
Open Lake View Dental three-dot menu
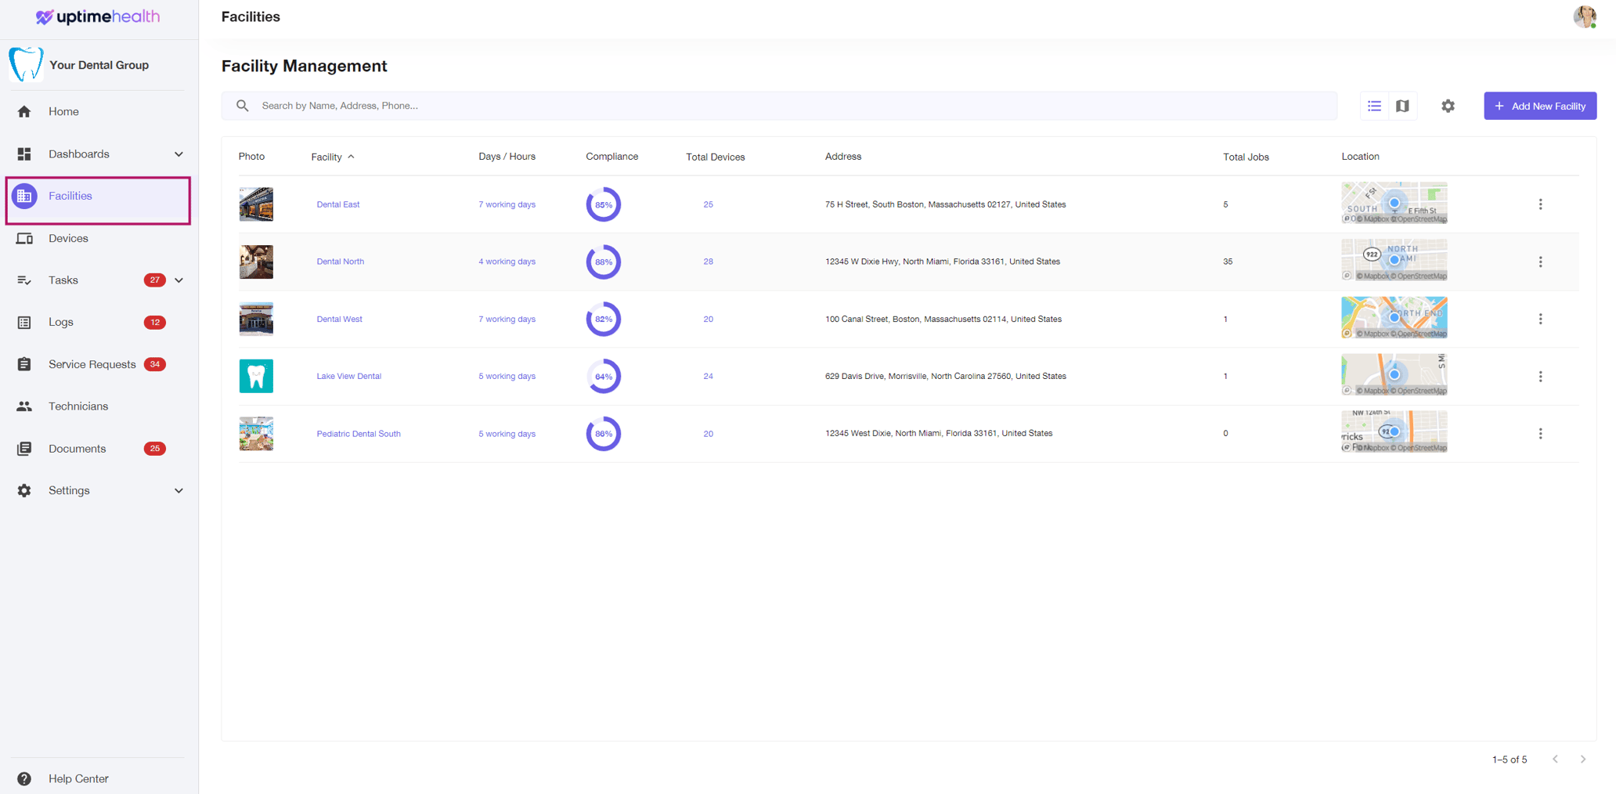tap(1540, 377)
